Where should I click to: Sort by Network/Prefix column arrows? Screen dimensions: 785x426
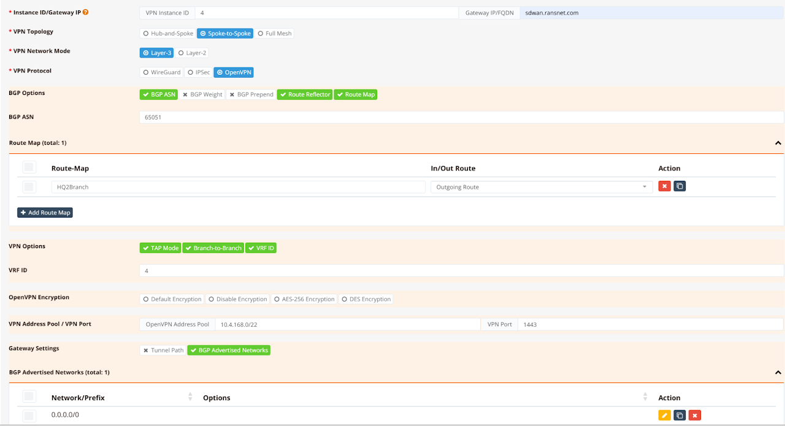click(190, 397)
